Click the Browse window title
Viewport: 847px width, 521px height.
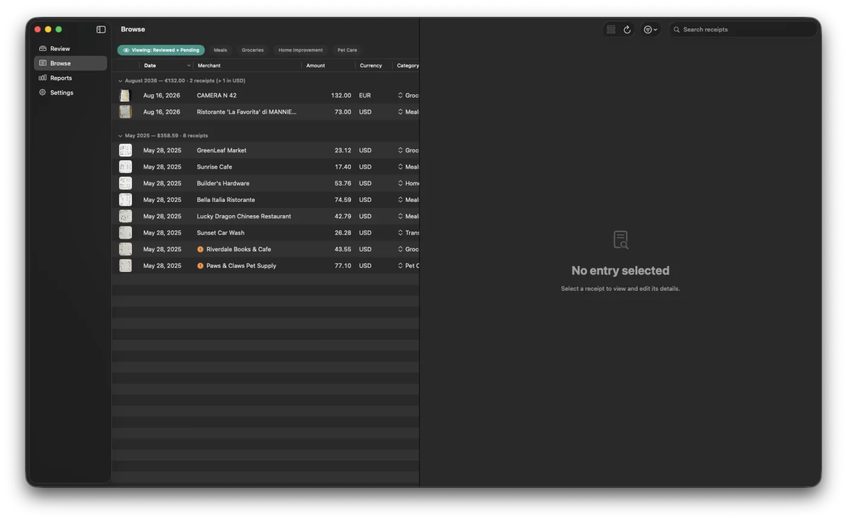pos(133,30)
